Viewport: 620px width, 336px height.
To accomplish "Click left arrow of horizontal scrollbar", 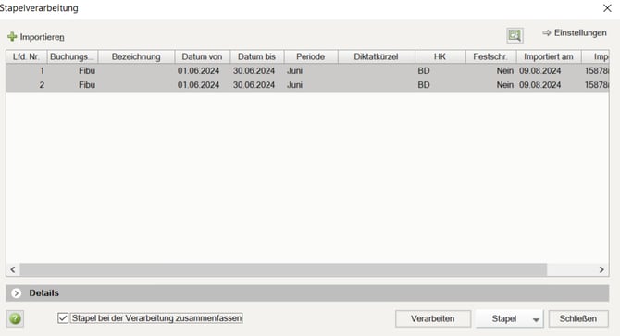I will tap(13, 269).
